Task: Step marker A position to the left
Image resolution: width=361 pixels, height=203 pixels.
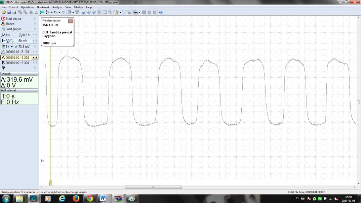Action: click(33, 58)
